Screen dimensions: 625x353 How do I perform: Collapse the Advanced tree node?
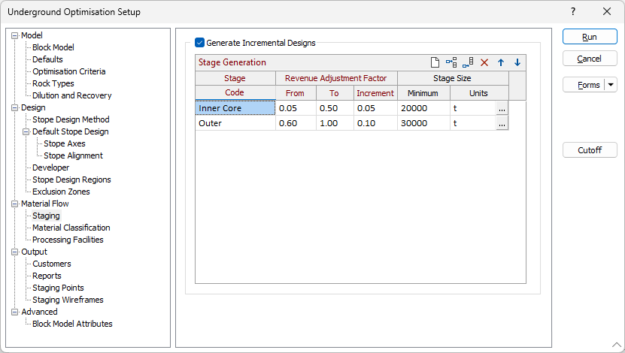click(x=15, y=312)
